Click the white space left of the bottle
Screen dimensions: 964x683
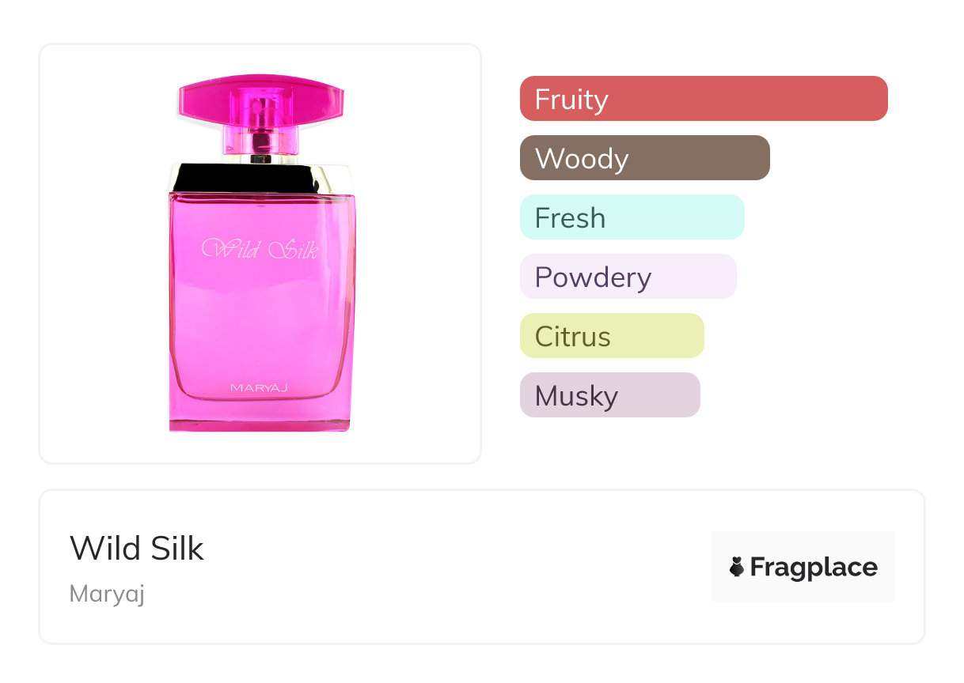tap(103, 253)
